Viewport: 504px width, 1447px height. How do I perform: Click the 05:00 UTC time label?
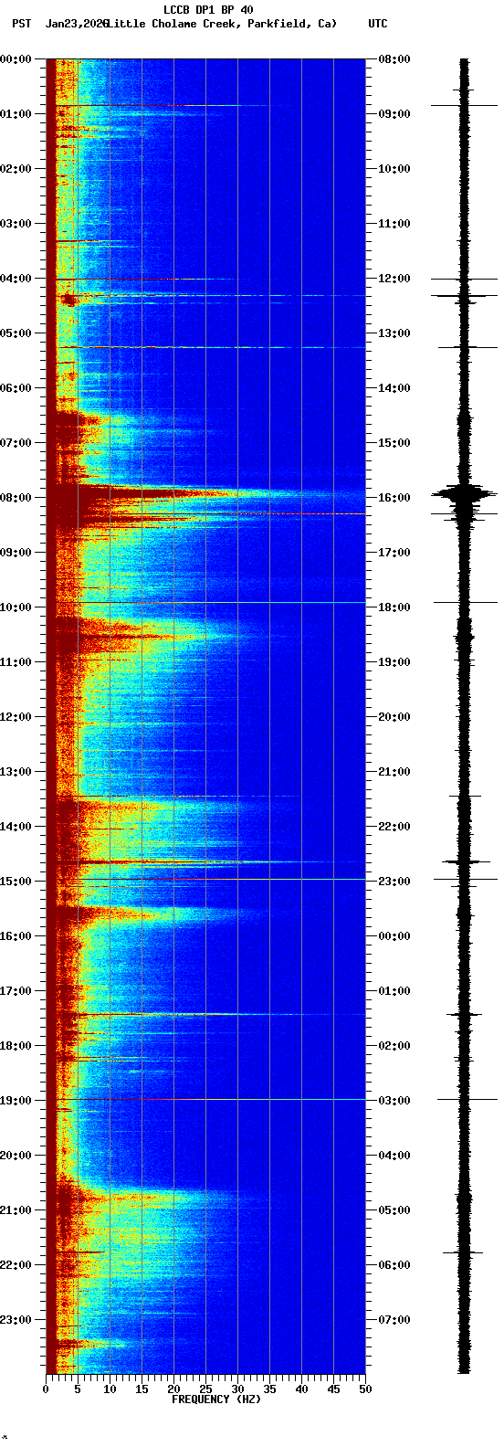point(394,1210)
